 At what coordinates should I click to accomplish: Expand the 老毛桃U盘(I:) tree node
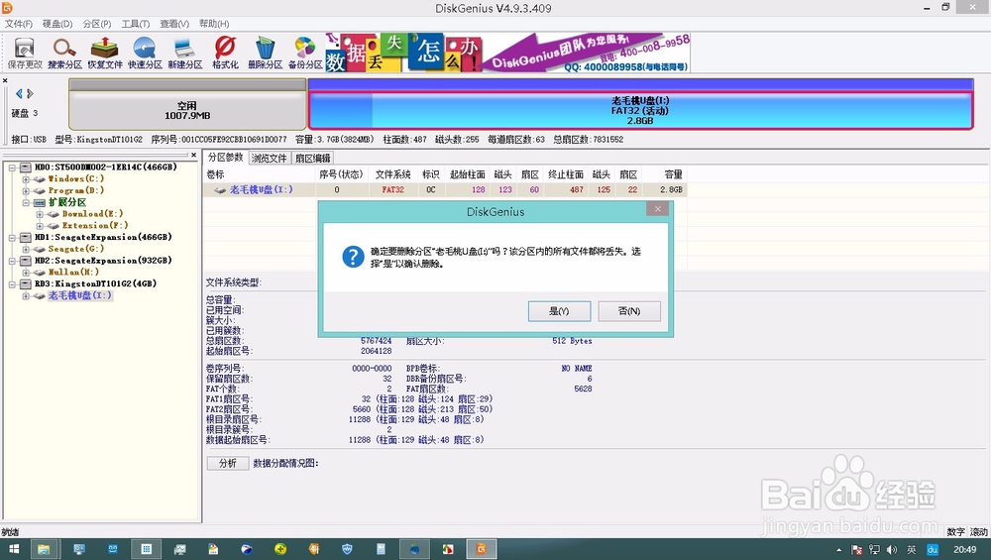point(26,295)
